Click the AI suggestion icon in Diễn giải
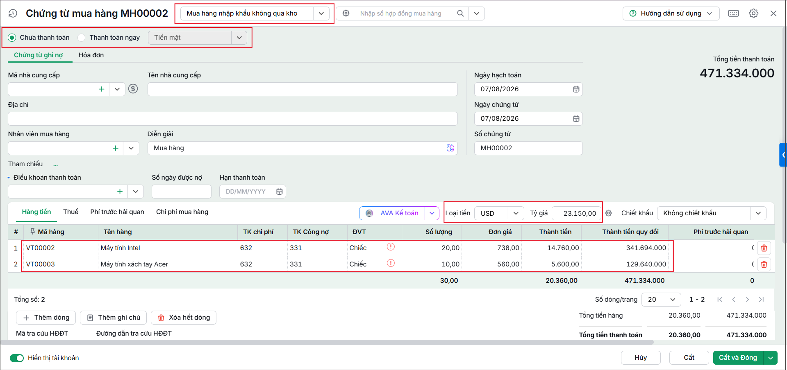The height and width of the screenshot is (370, 787). (x=450, y=148)
